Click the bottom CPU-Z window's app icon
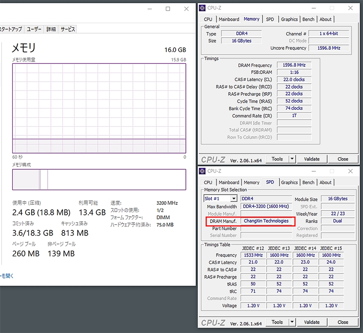Image resolution: width=363 pixels, height=333 pixels. tap(202, 171)
